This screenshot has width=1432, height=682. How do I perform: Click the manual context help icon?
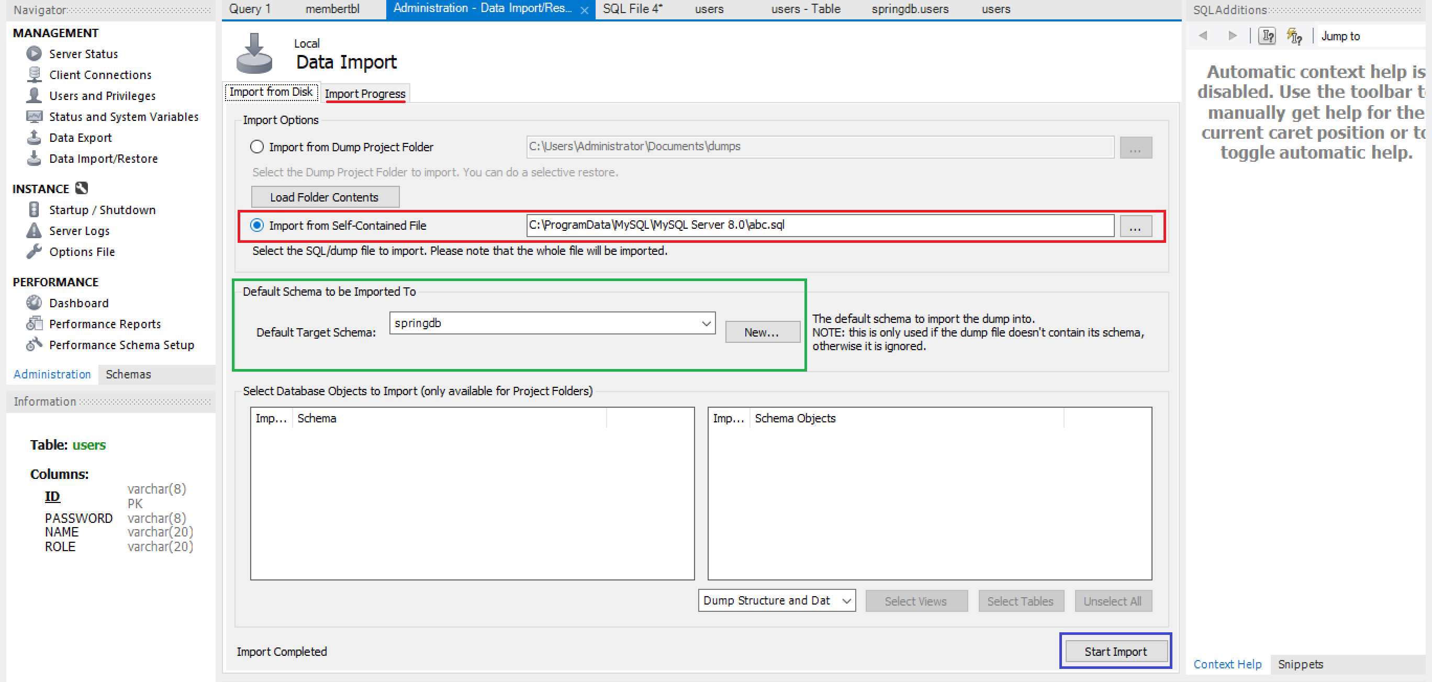[1268, 36]
